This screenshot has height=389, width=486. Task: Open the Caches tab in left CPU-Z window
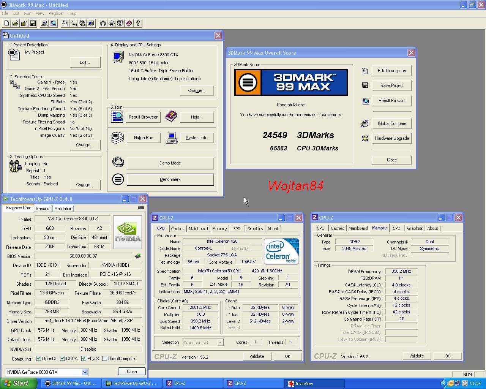click(x=177, y=228)
